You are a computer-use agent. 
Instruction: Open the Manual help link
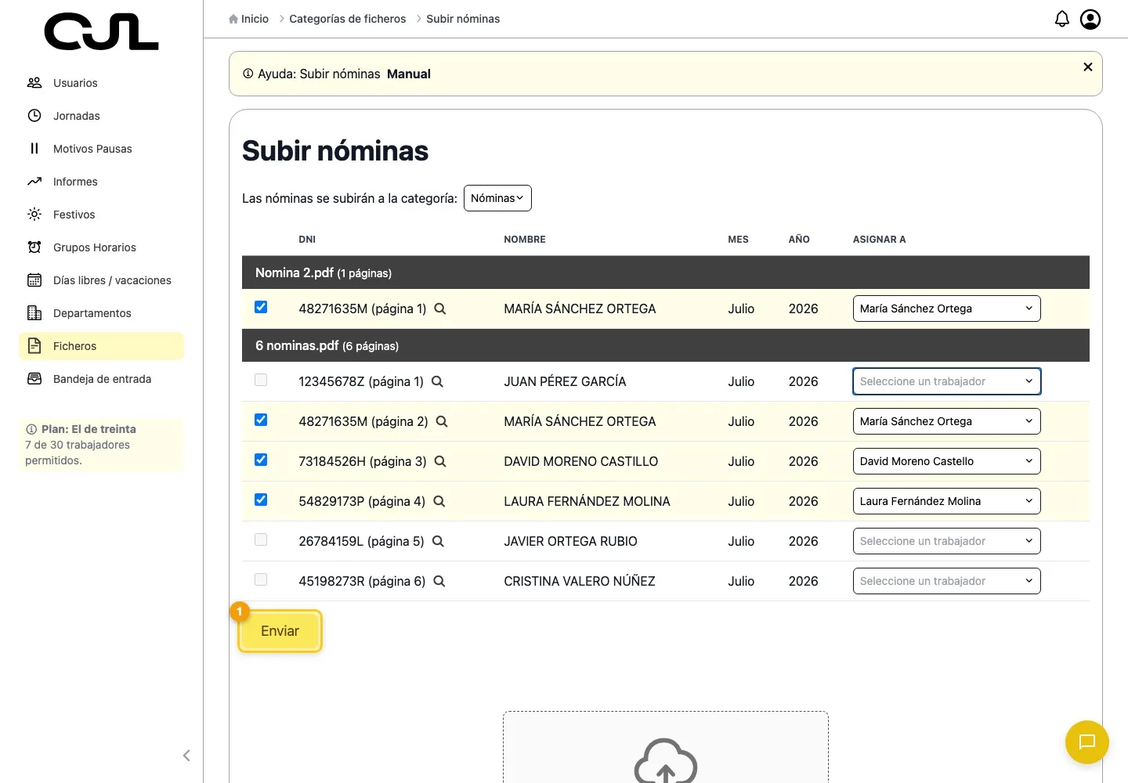(409, 74)
